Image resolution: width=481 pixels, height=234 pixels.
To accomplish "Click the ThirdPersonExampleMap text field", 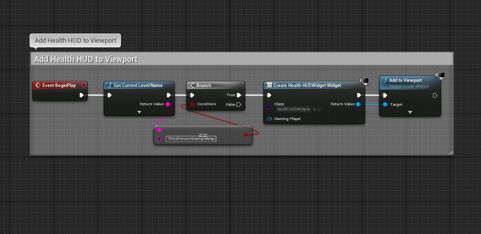I will click(190, 138).
